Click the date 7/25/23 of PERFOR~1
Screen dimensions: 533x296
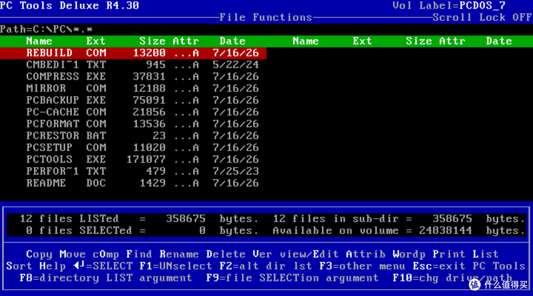tap(235, 171)
